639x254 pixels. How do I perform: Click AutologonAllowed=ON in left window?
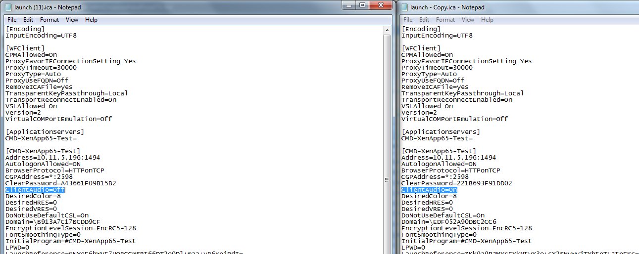[43, 164]
